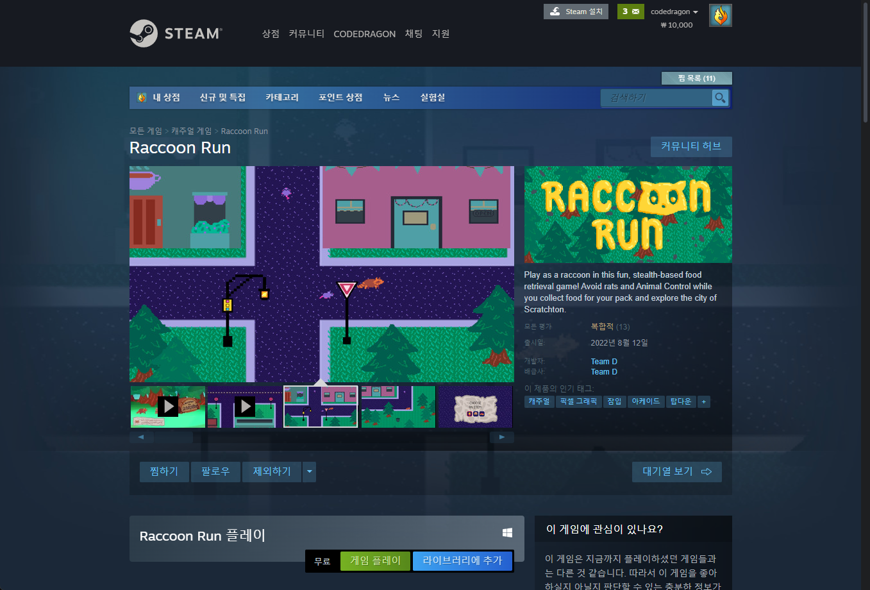This screenshot has height=590, width=870.
Task: Open the codedragon account dropdown
Action: 674,12
